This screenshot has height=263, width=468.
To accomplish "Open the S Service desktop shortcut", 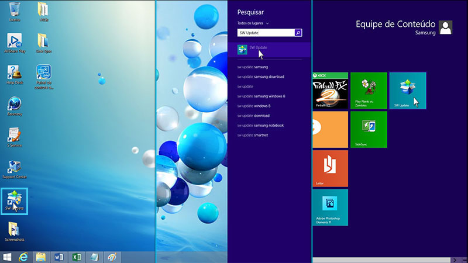I will point(14,137).
